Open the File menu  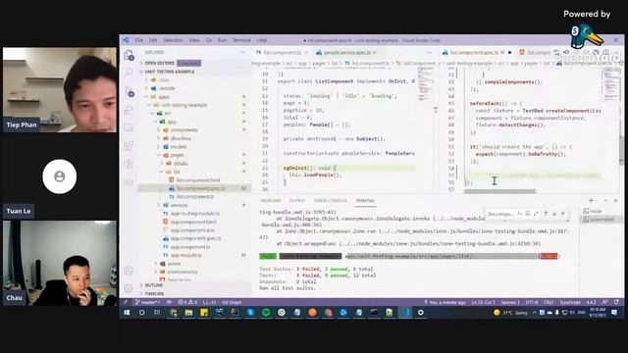[x=139, y=40]
